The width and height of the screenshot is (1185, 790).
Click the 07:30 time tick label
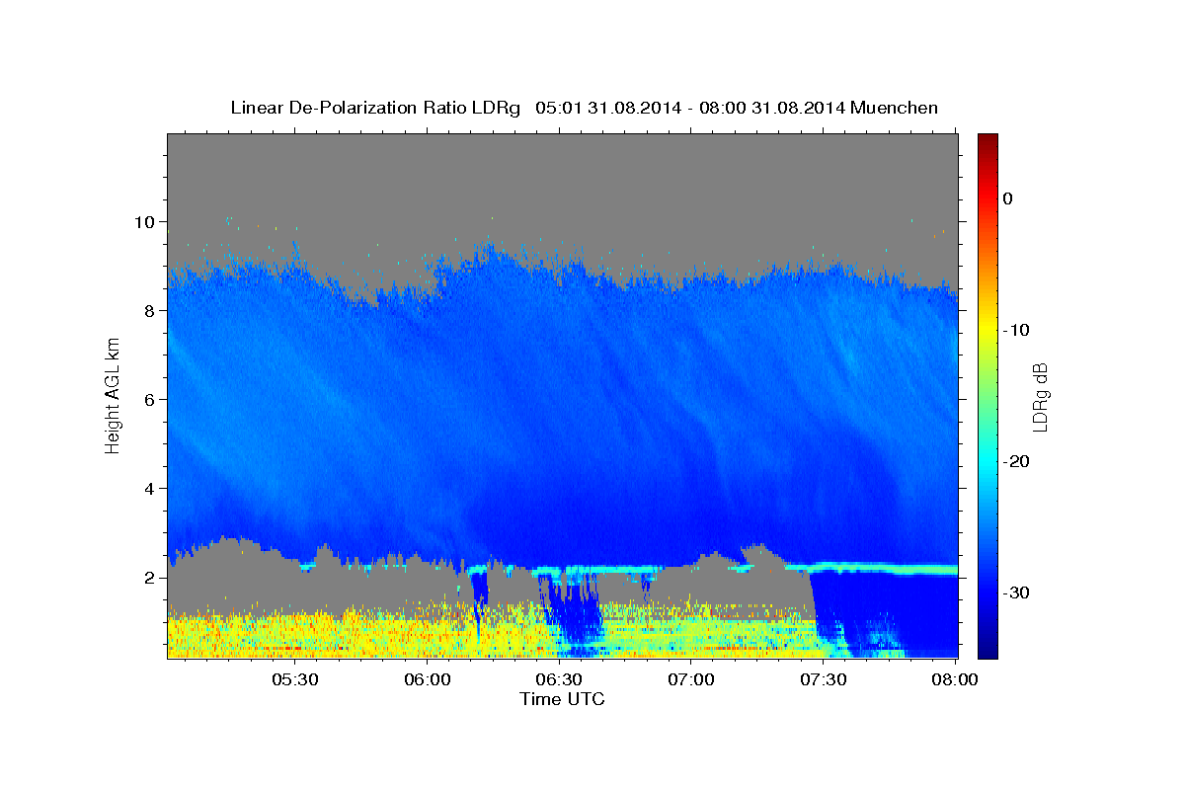click(825, 680)
